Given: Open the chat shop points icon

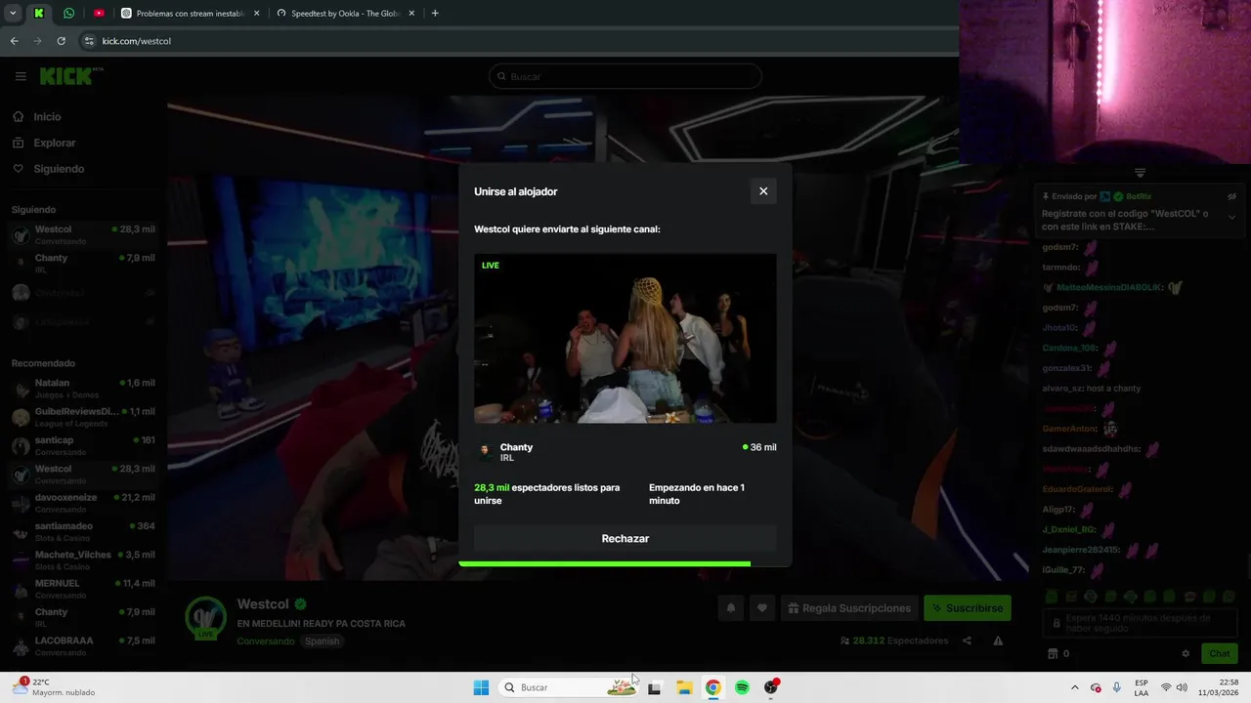Looking at the screenshot, I should coord(1053,654).
